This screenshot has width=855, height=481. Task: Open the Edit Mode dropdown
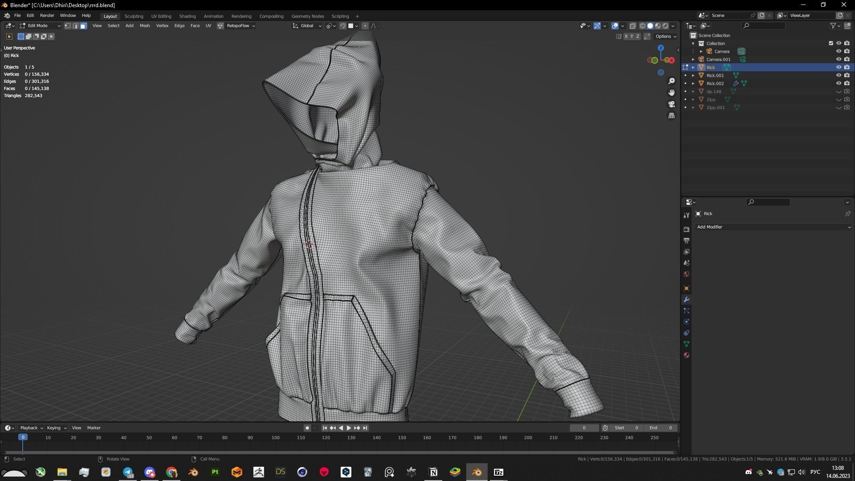40,26
